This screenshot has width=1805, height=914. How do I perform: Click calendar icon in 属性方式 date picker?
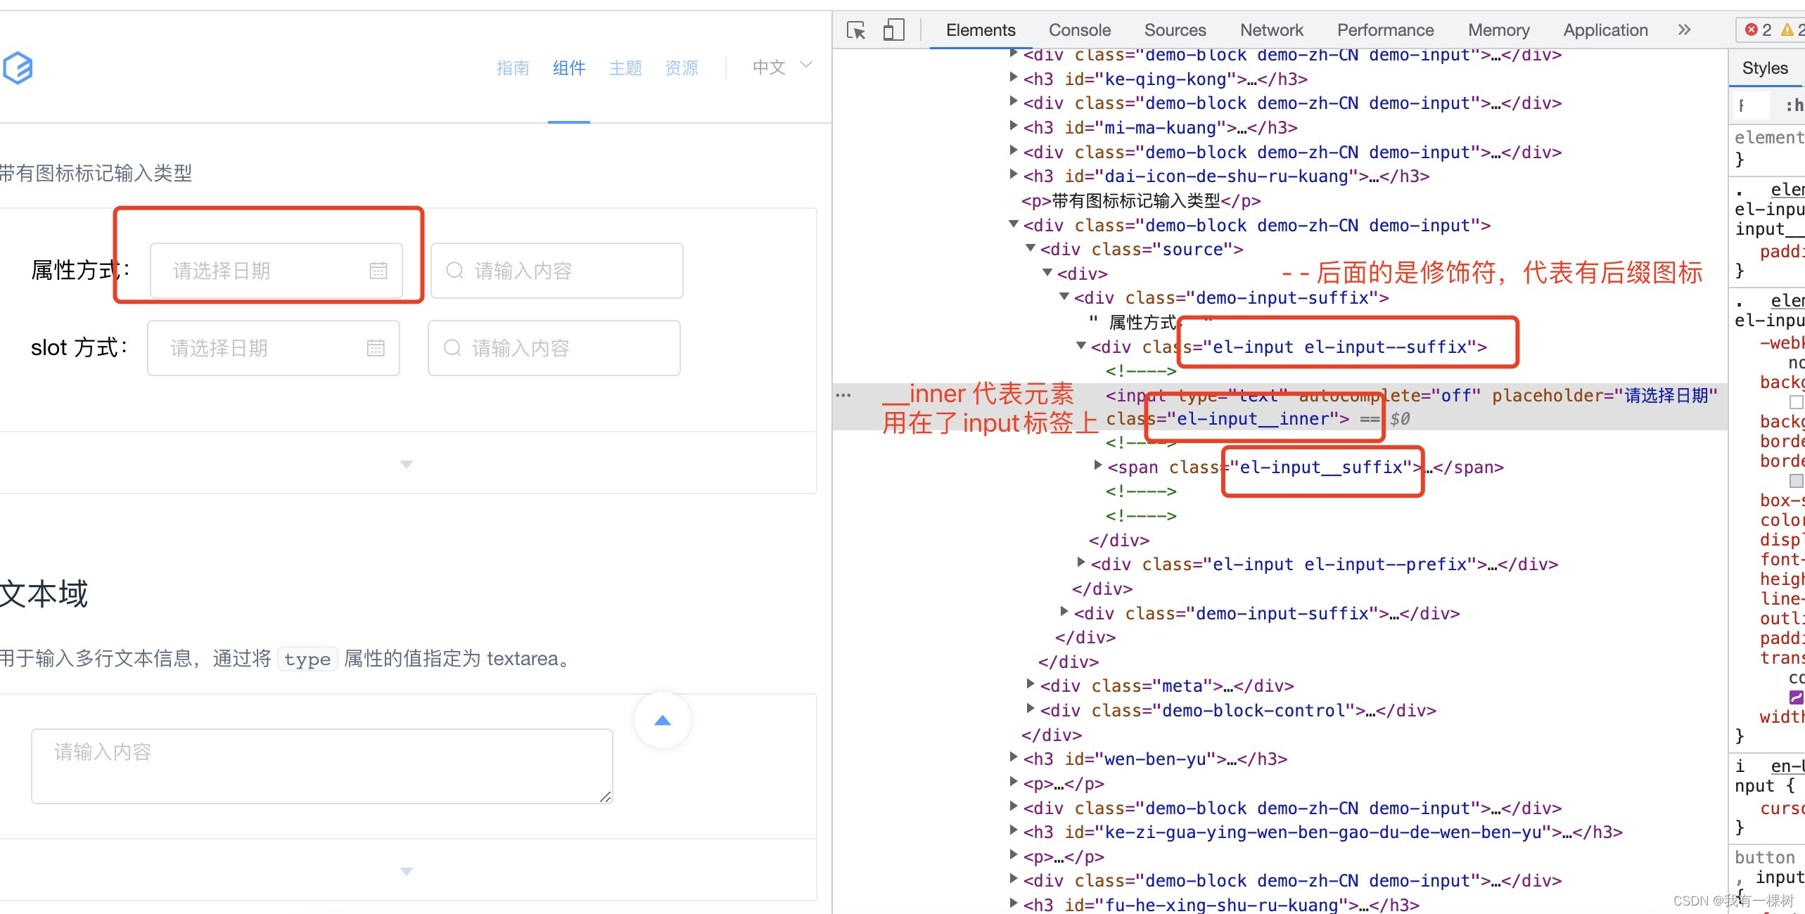[x=378, y=271]
